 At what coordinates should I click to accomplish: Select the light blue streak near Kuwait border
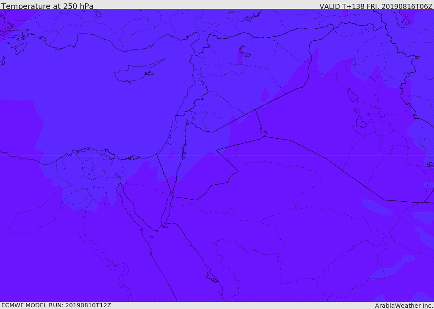point(377,207)
